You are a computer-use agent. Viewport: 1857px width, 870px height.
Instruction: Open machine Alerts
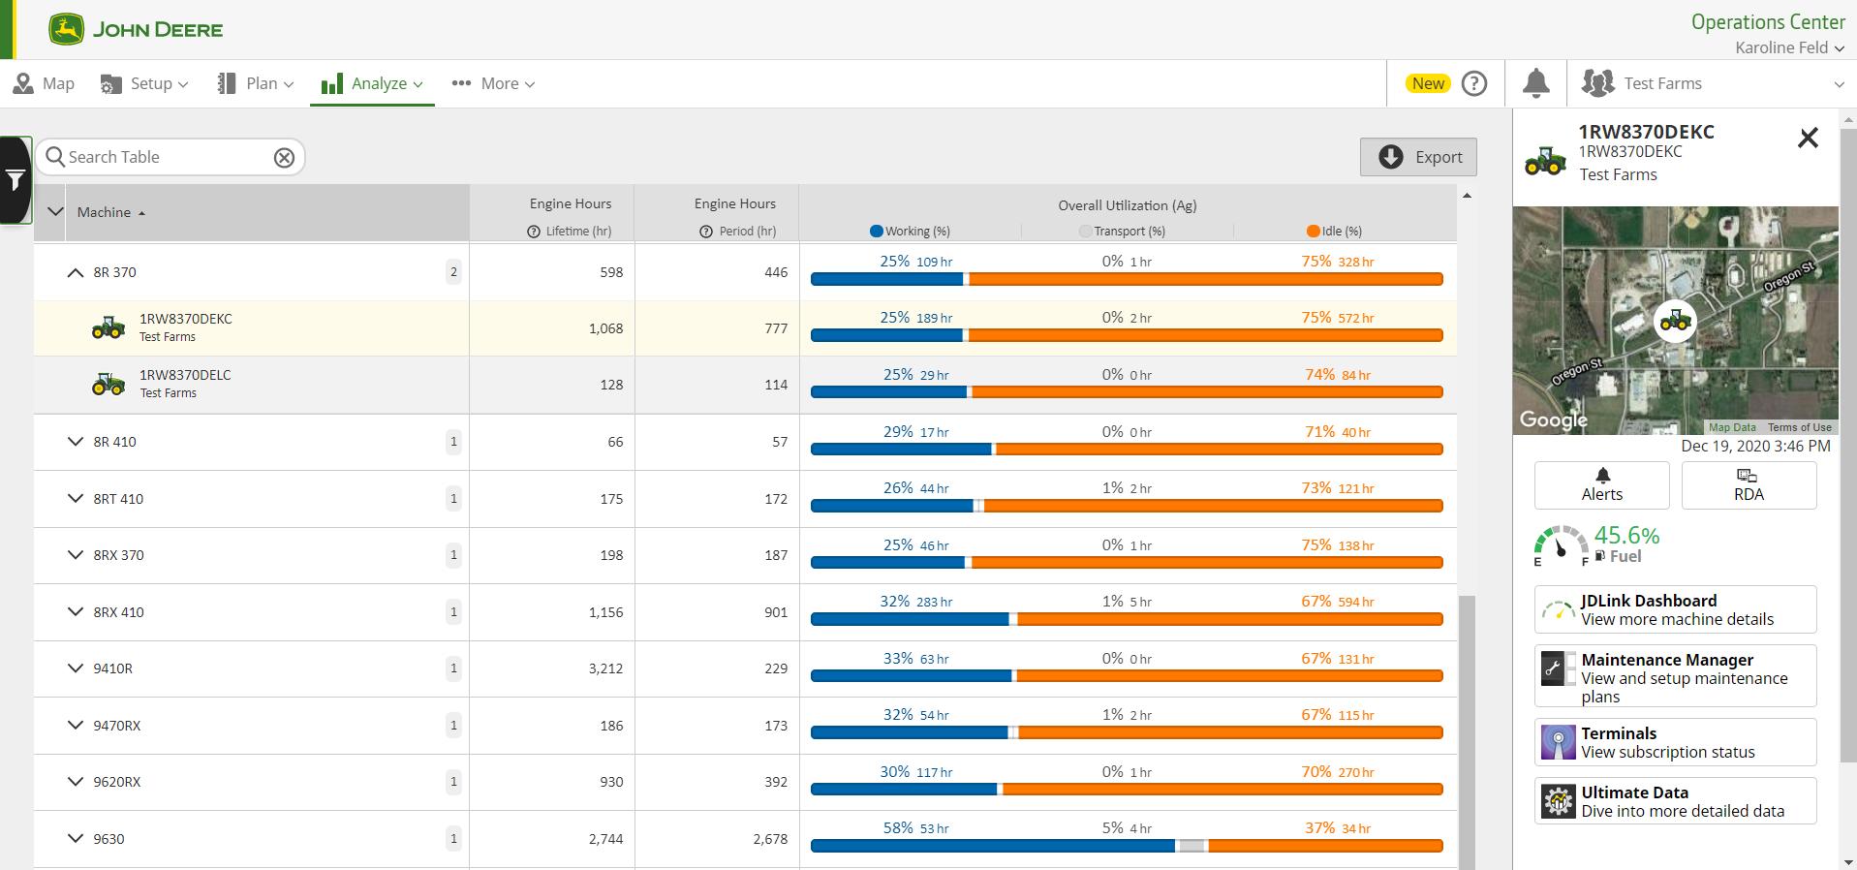(x=1602, y=484)
